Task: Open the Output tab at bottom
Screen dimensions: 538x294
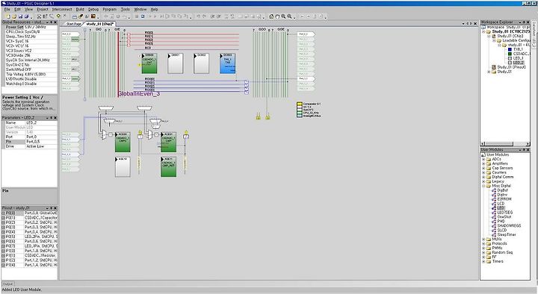Action: coord(7,284)
